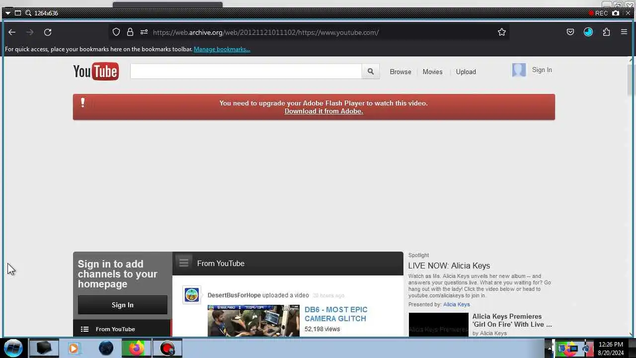Image resolution: width=636 pixels, height=358 pixels.
Task: Open Firefox from the taskbar
Action: [136, 348]
